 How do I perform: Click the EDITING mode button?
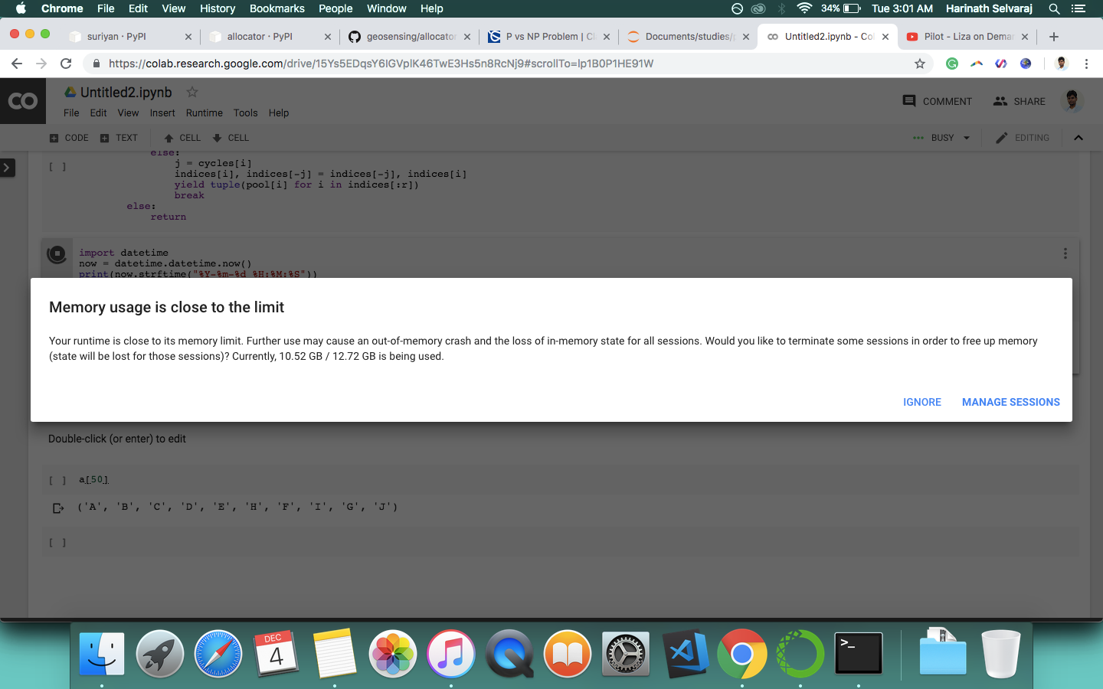1023,138
